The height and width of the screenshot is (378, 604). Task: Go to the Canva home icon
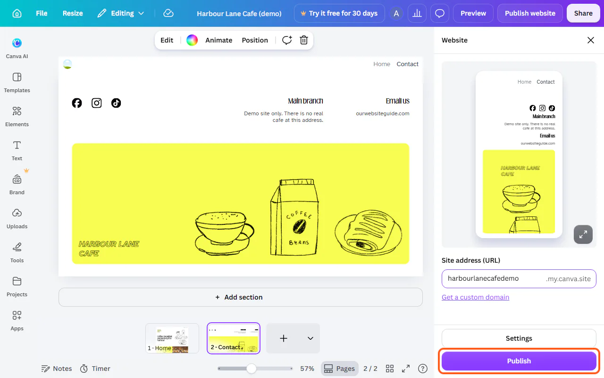tap(17, 13)
